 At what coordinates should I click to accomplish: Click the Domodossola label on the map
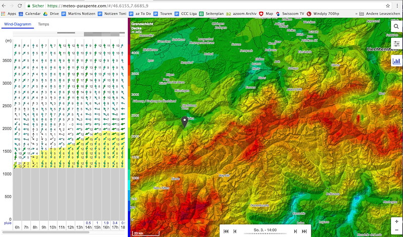[259, 205]
